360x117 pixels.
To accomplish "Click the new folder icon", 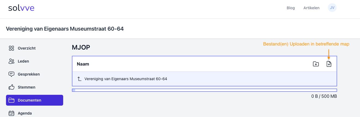I will coord(316,64).
